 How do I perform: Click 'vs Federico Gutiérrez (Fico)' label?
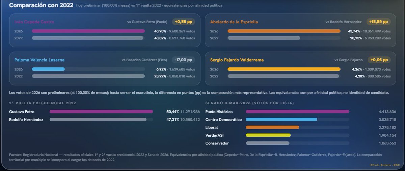145,60
